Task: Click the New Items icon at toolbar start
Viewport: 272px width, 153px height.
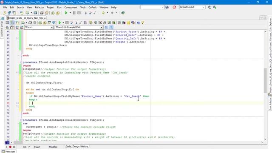Action: tap(5, 13)
